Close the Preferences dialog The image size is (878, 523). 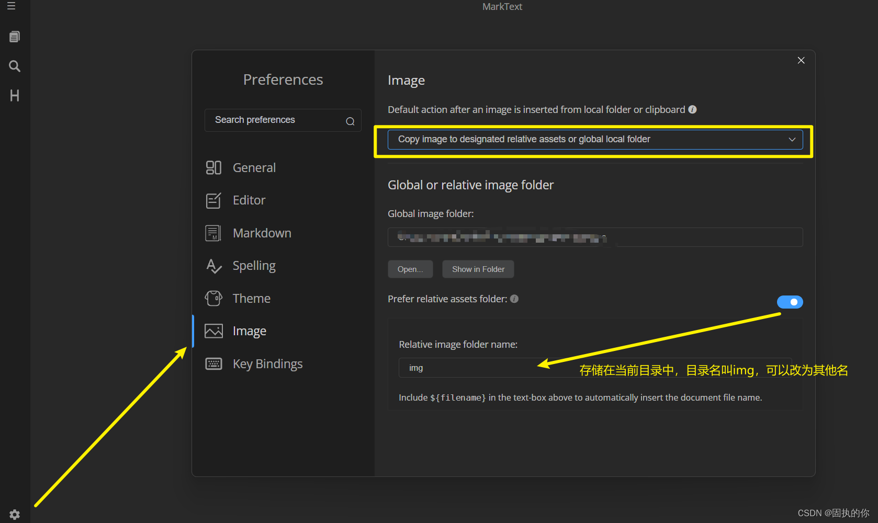coord(801,61)
